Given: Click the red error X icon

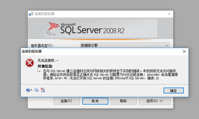Looking at the screenshot, I should click(x=30, y=63).
